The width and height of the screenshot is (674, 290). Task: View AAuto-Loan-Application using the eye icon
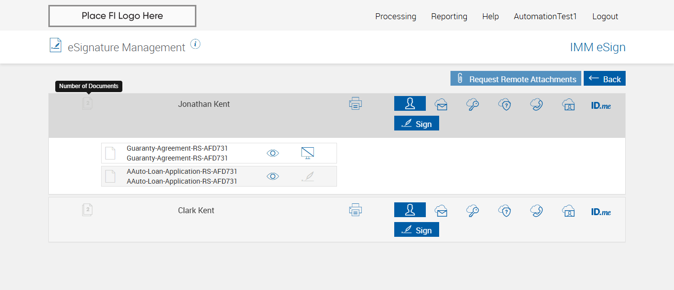click(x=273, y=176)
